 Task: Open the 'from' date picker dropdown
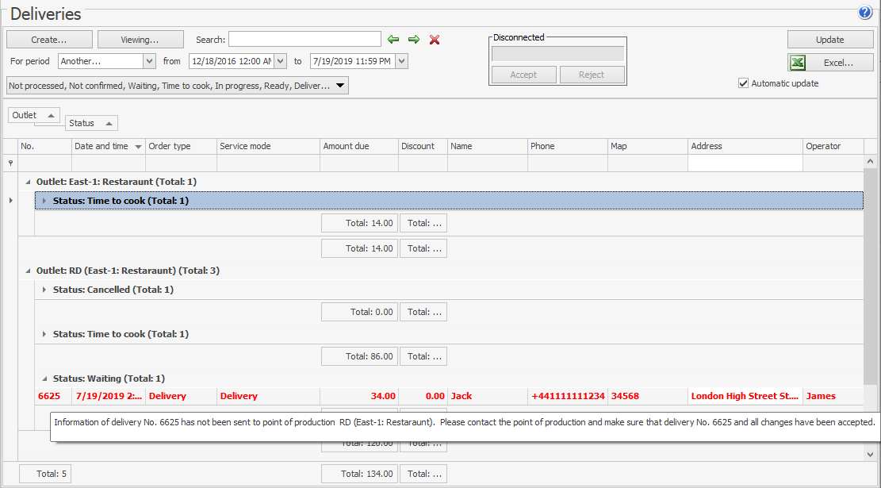point(281,61)
